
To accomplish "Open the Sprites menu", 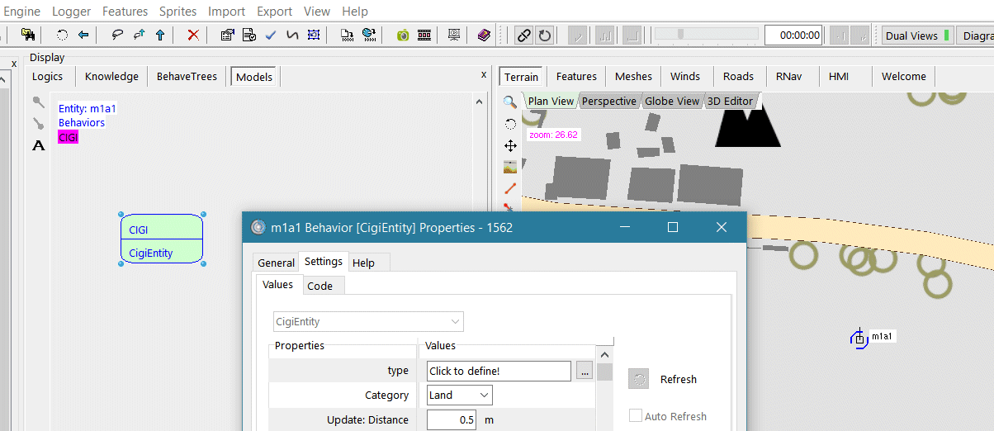I will tap(177, 12).
